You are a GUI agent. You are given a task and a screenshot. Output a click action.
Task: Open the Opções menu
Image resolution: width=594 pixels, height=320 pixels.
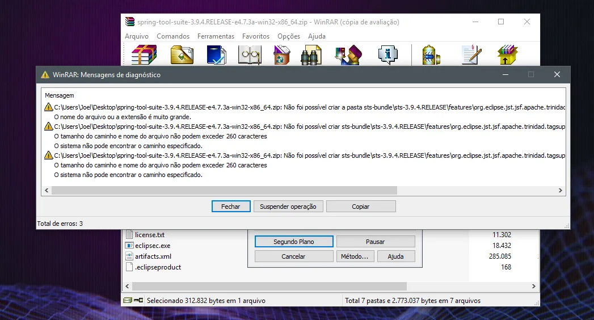[x=289, y=36]
